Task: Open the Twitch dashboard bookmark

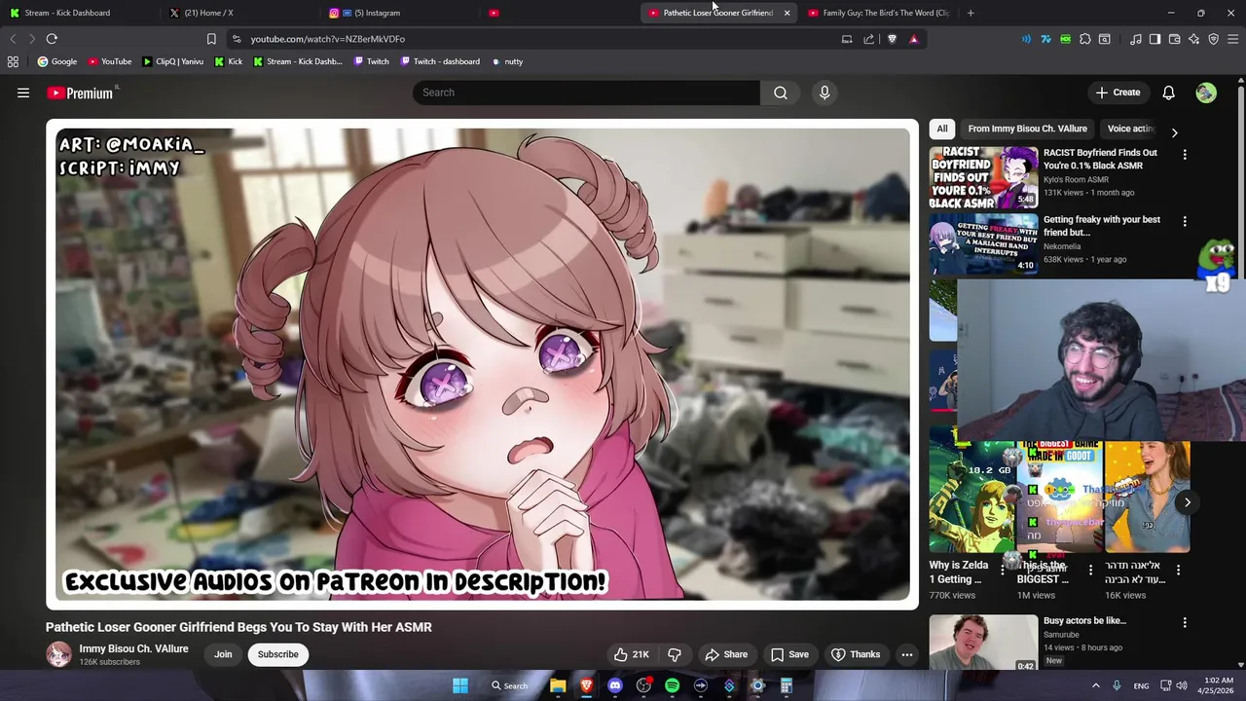Action: coord(438,61)
